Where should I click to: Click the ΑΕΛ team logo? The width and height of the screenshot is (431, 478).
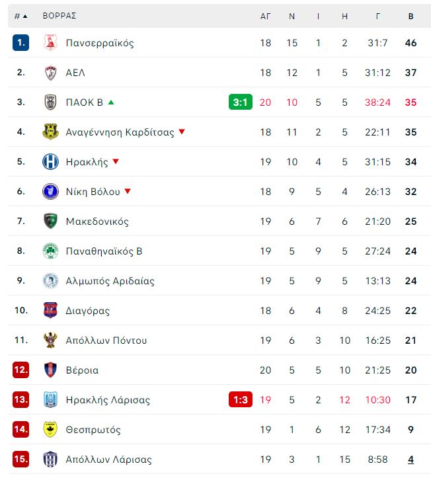(x=50, y=73)
